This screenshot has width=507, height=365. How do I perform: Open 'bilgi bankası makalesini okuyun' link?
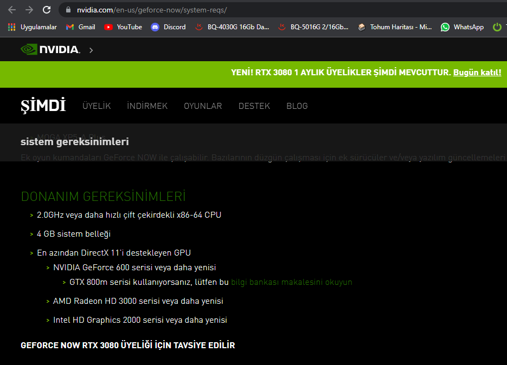tap(292, 282)
